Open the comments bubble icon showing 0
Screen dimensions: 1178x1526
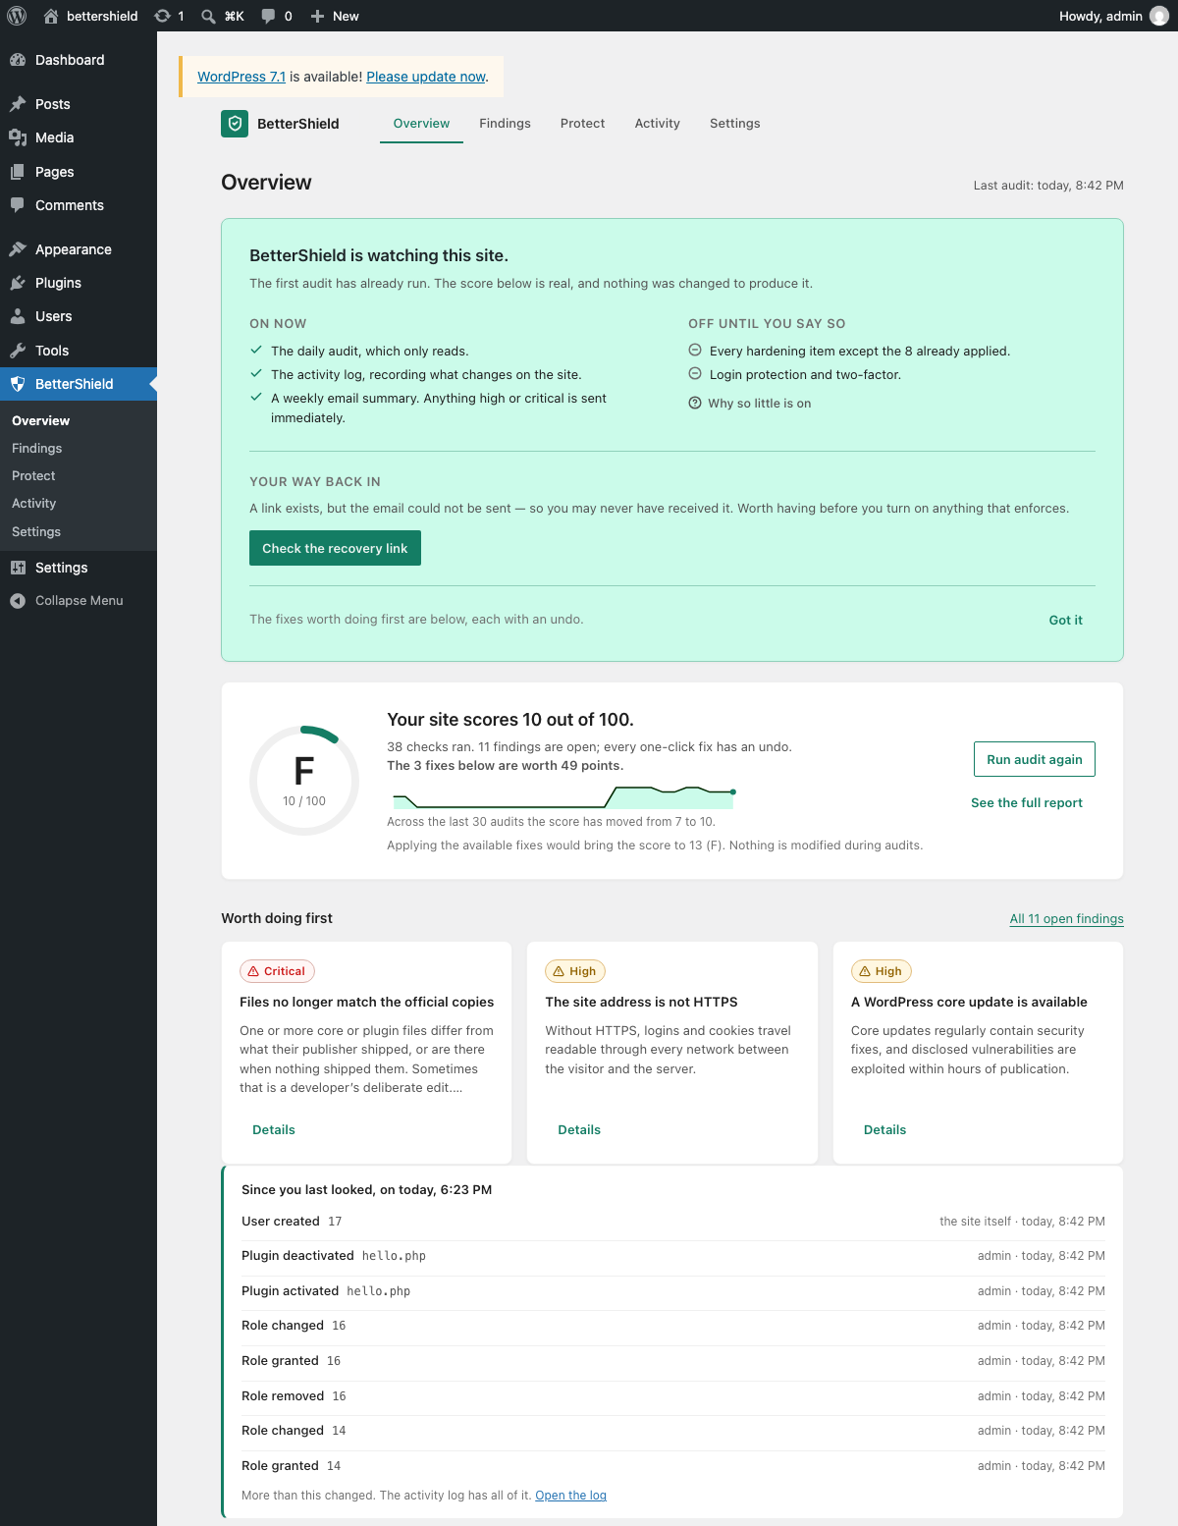click(x=268, y=16)
